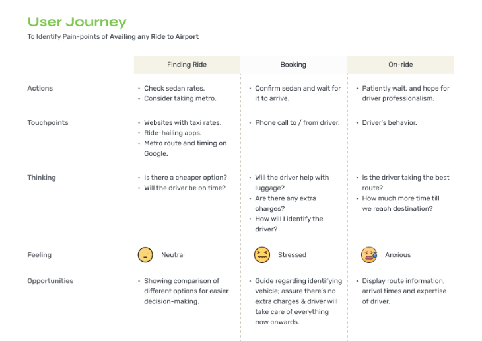This screenshot has height=341, width=482.
Task: Click the Anxious sweating face emoji
Action: coord(369,255)
